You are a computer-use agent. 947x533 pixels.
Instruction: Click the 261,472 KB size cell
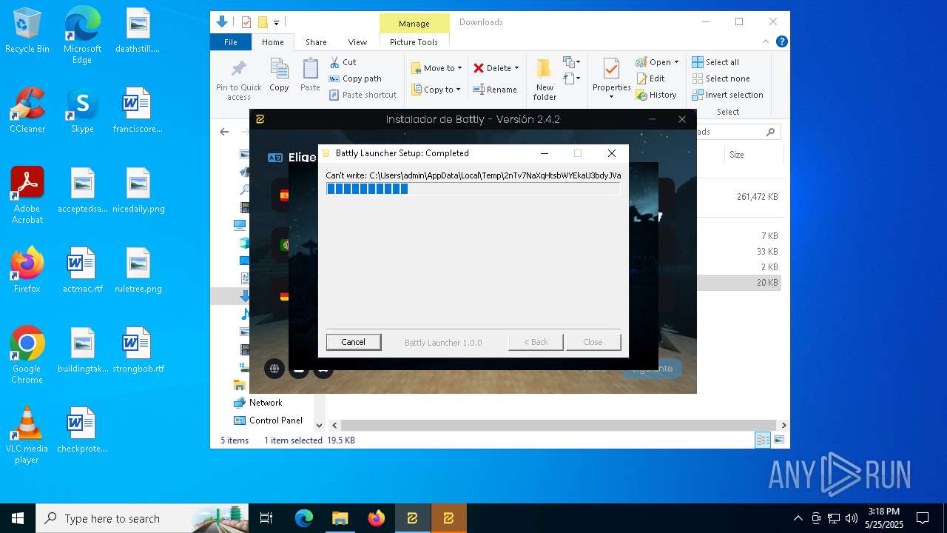758,197
